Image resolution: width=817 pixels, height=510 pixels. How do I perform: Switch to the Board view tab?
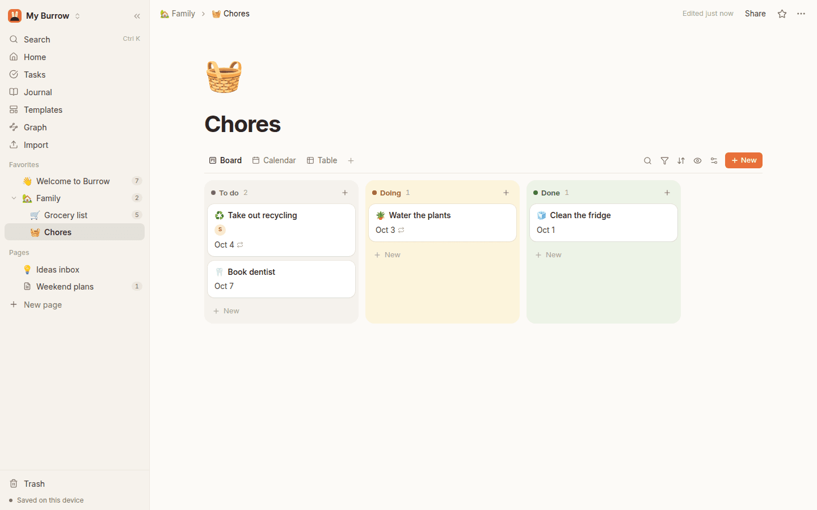coord(225,160)
